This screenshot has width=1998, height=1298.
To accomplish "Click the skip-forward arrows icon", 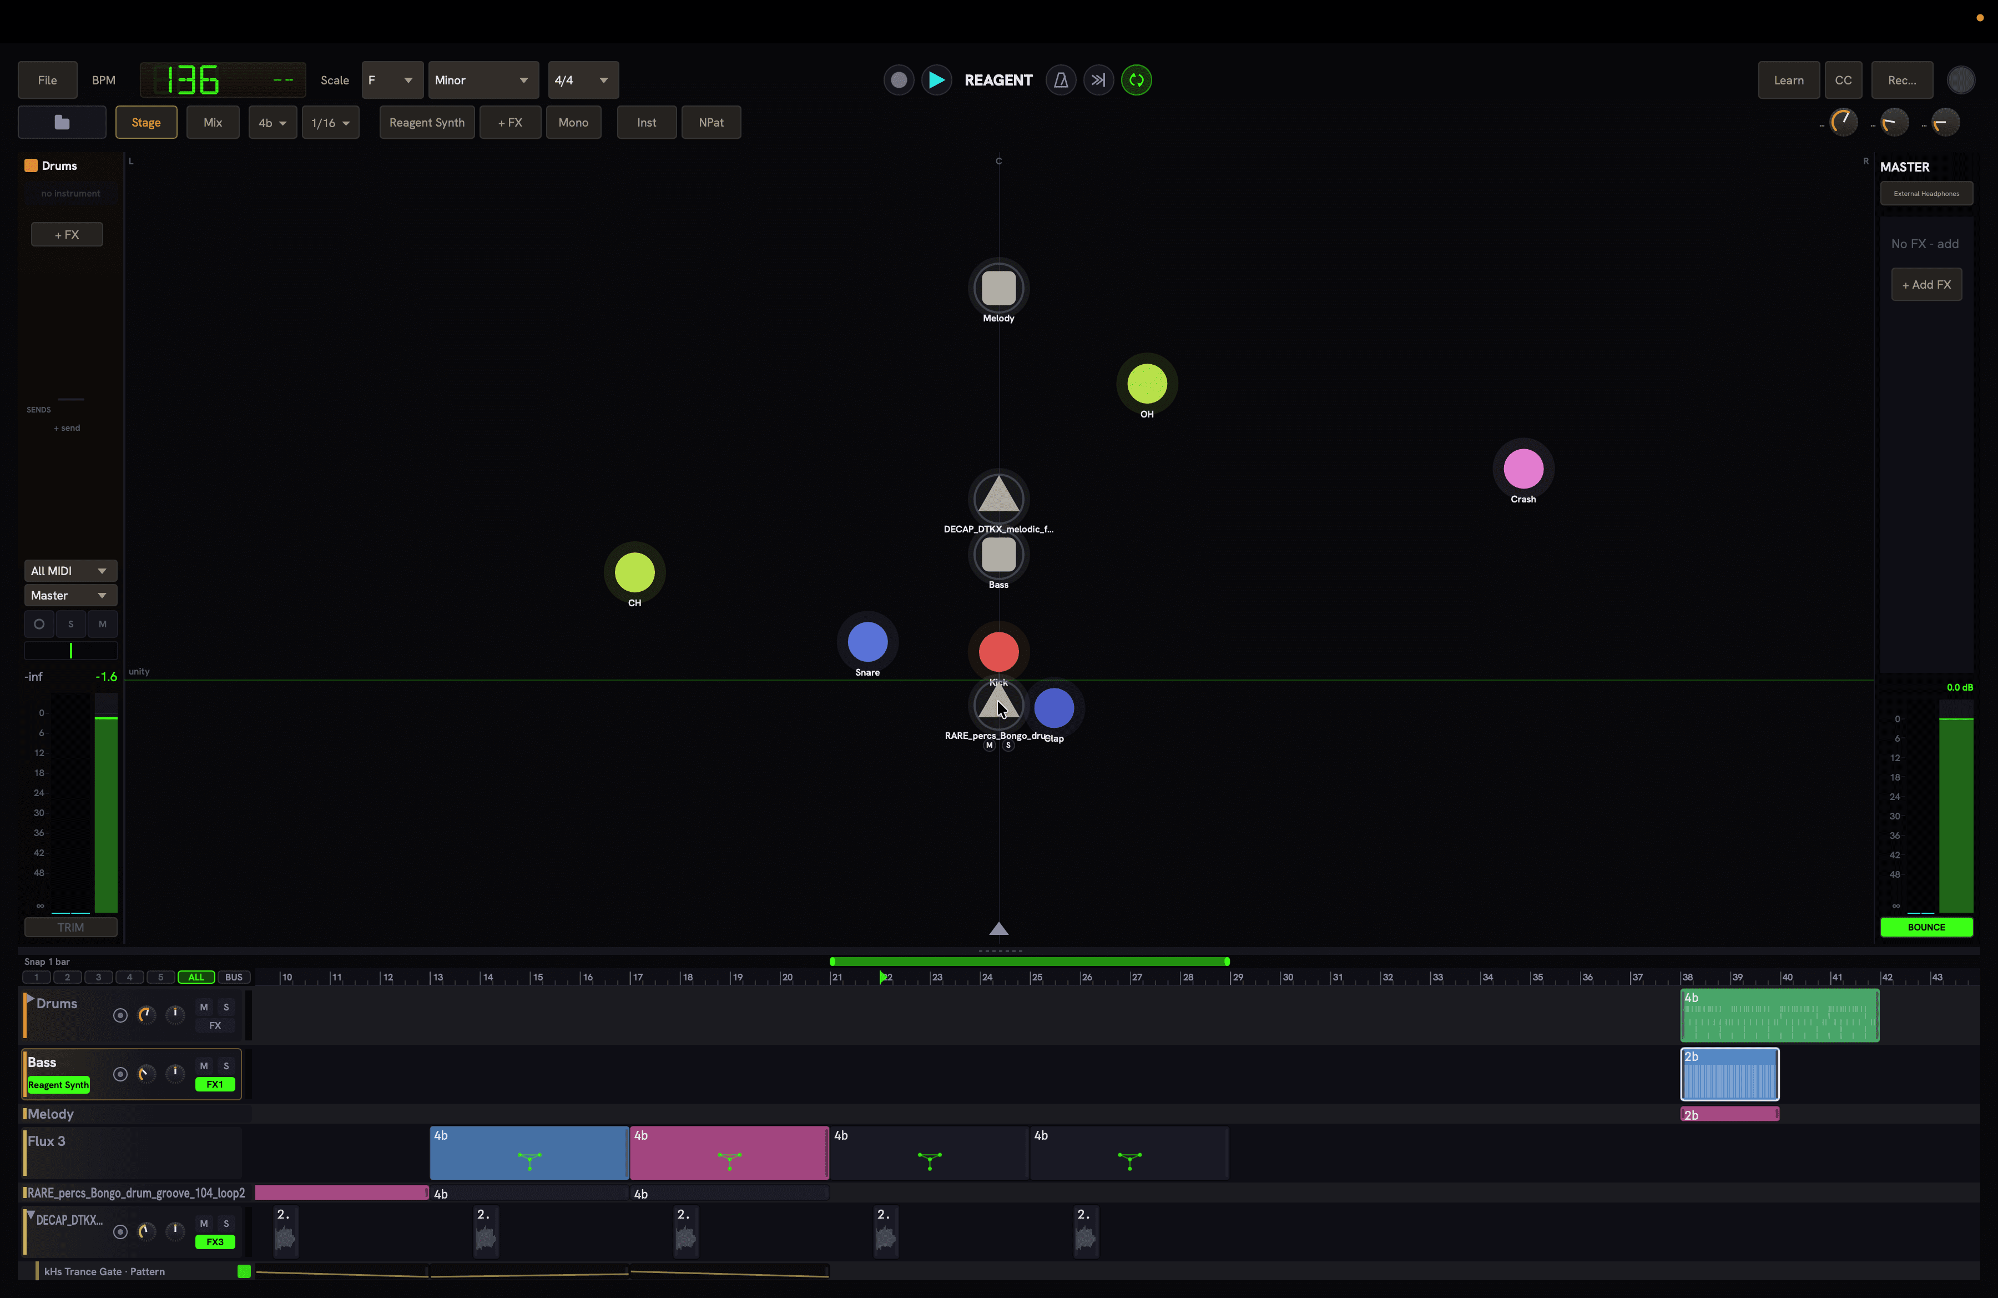I will click(1098, 81).
